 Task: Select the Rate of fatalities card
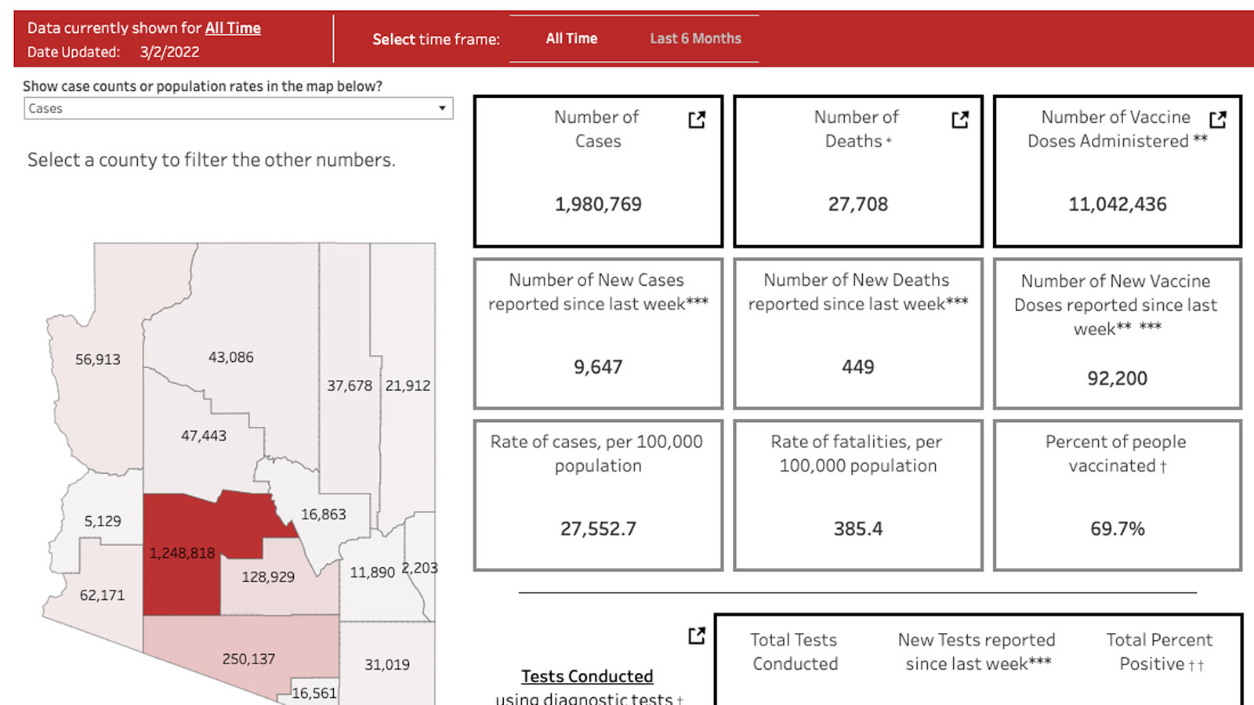pos(857,493)
